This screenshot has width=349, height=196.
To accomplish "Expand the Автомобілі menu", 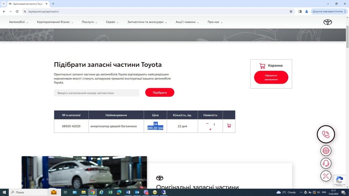I will 18,22.
